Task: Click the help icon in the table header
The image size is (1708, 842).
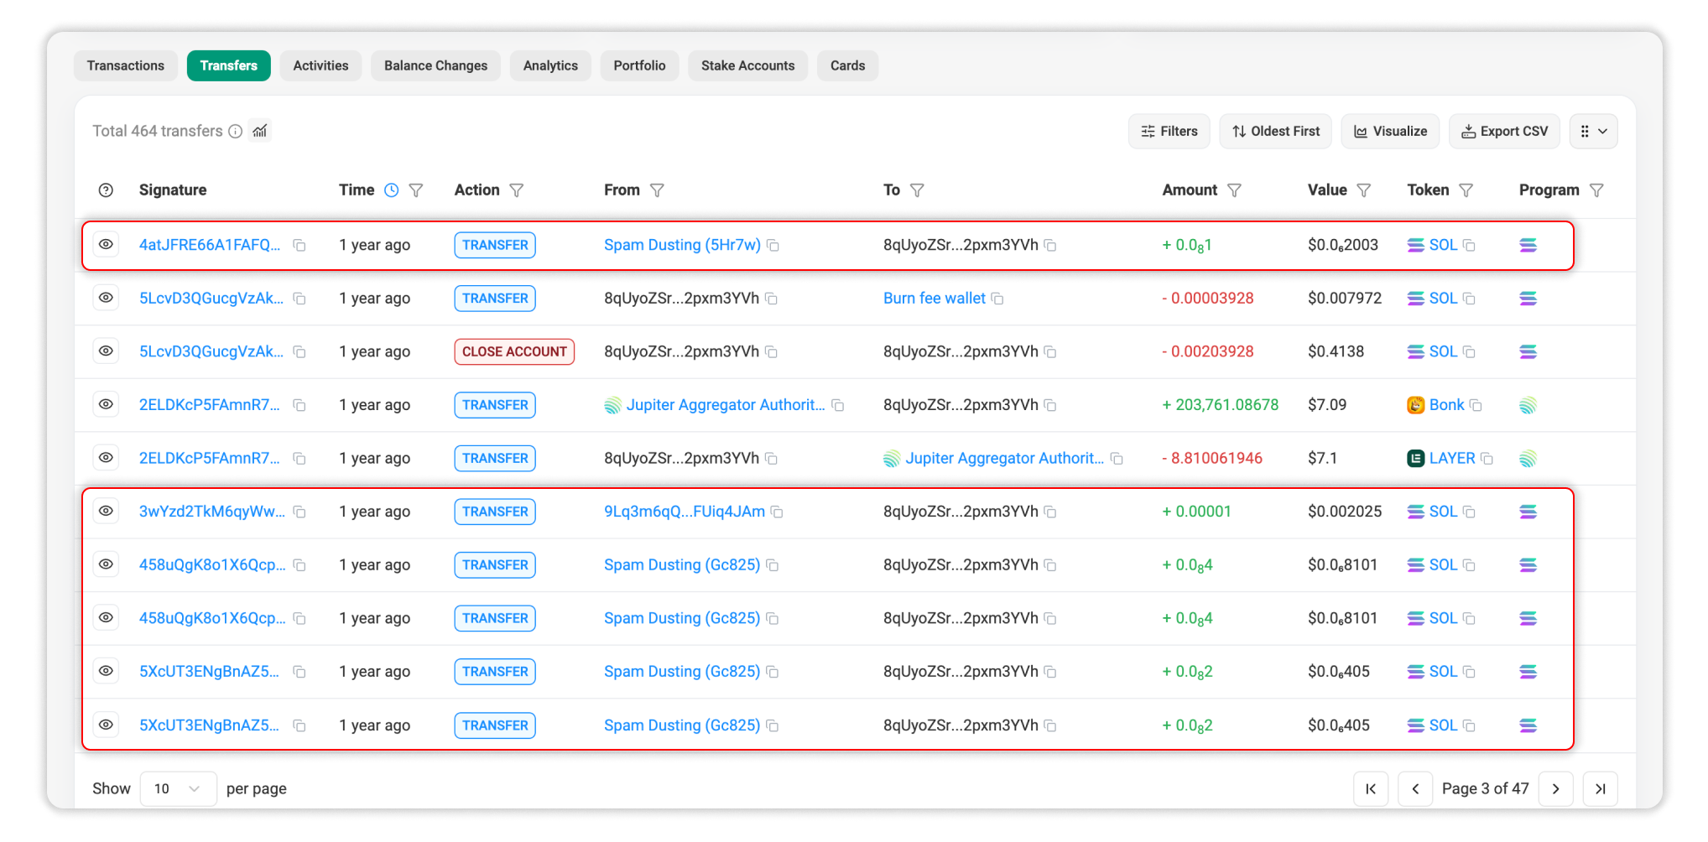Action: [106, 190]
